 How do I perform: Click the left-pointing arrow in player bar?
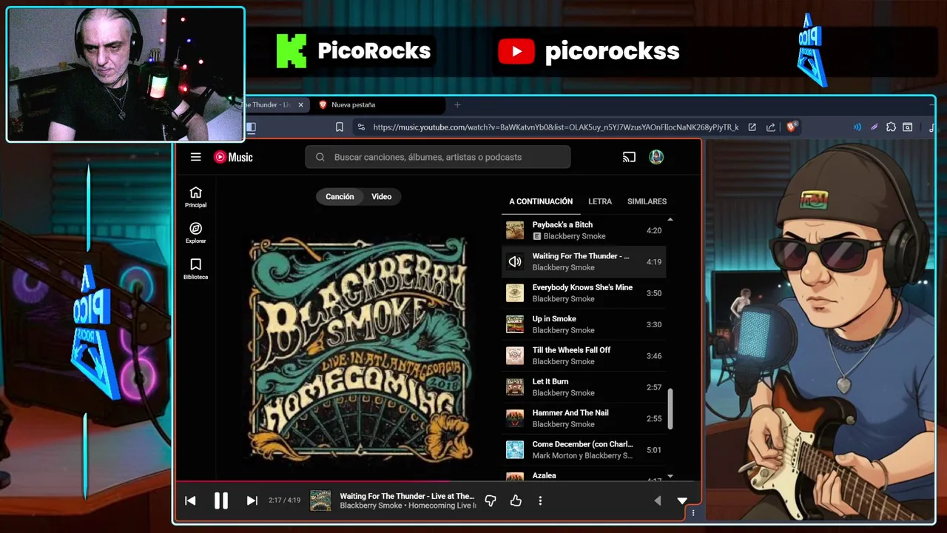[657, 501]
